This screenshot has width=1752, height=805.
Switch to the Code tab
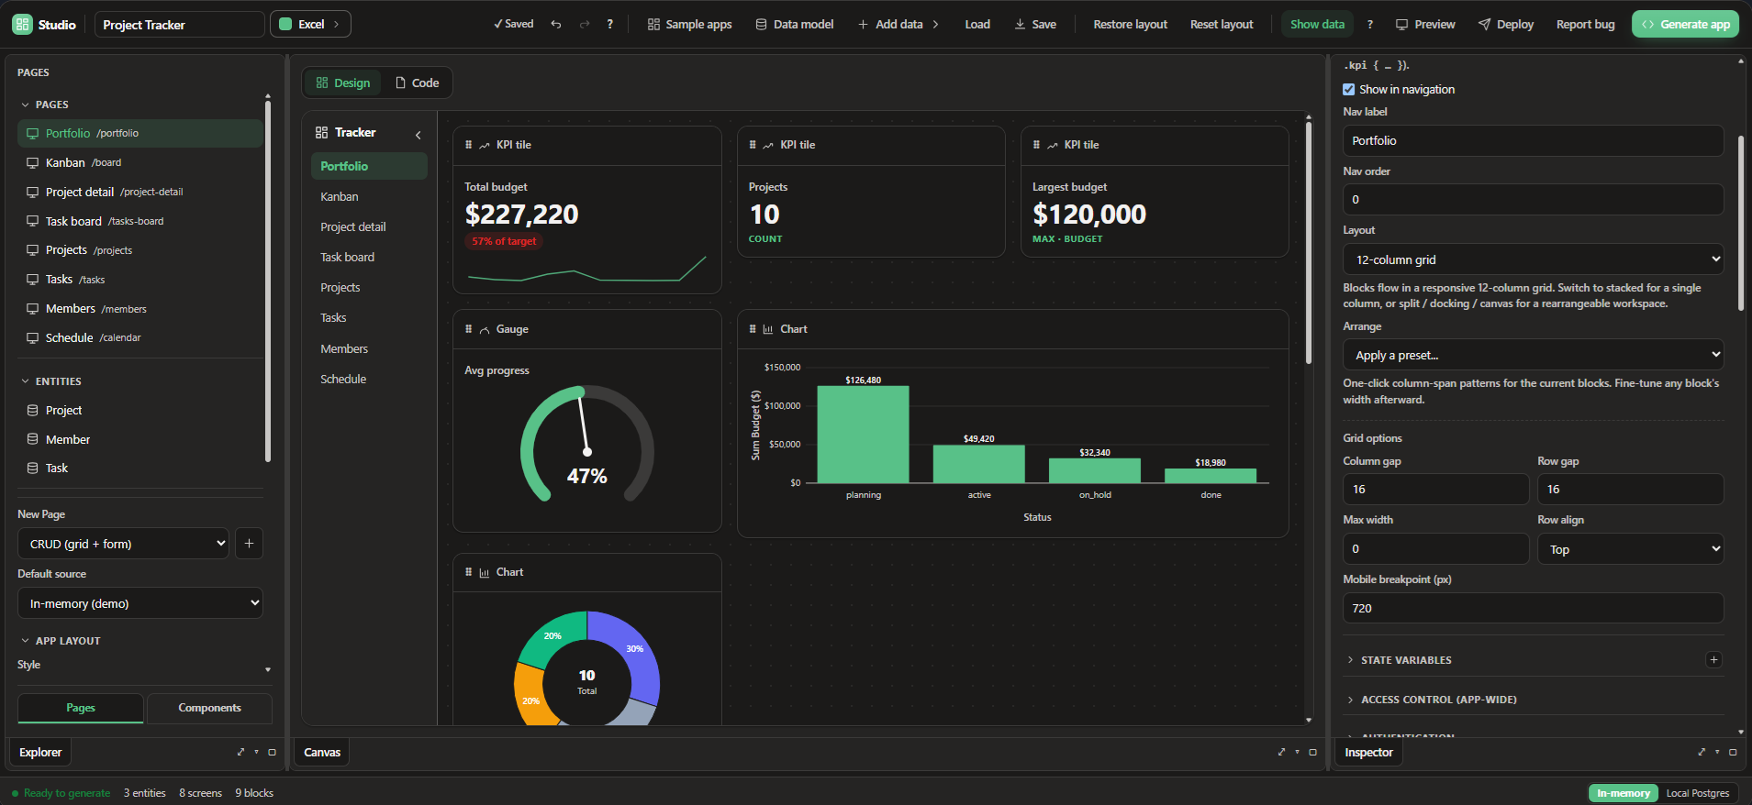[x=418, y=83]
